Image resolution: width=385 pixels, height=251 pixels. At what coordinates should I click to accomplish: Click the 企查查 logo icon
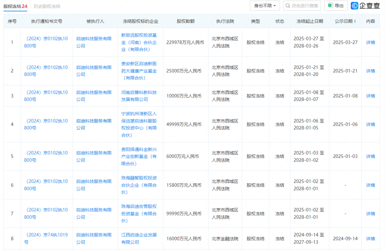click(355, 6)
